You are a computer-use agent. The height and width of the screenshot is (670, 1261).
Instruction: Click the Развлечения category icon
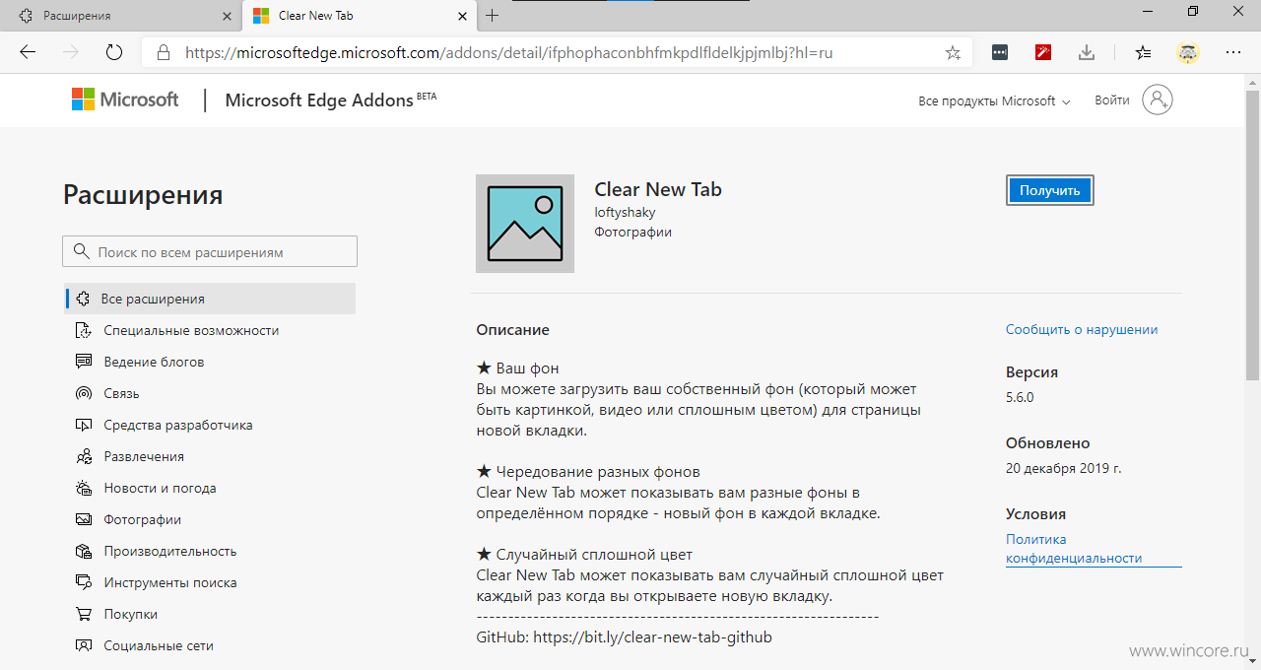tap(84, 456)
